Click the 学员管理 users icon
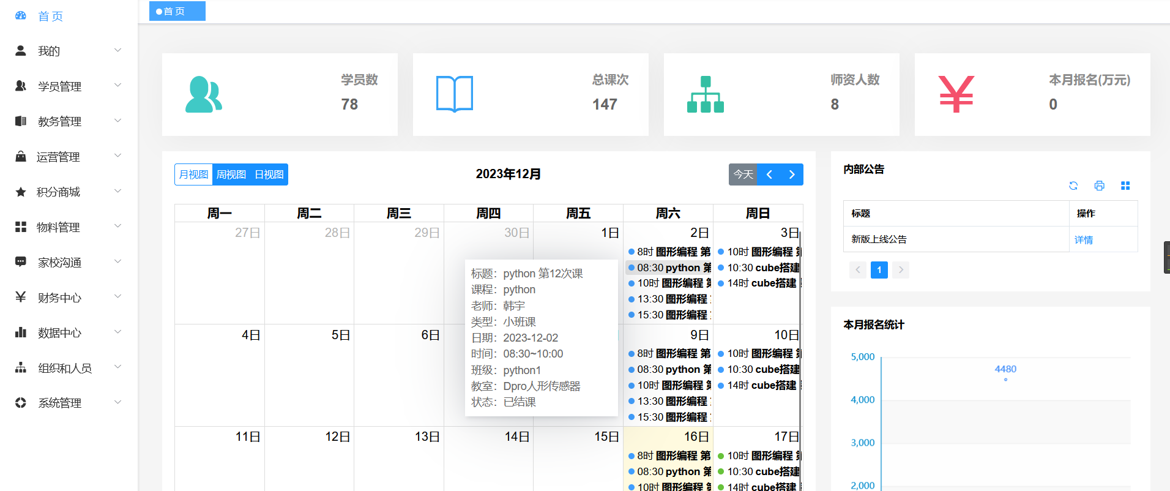This screenshot has height=491, width=1170. (x=21, y=86)
